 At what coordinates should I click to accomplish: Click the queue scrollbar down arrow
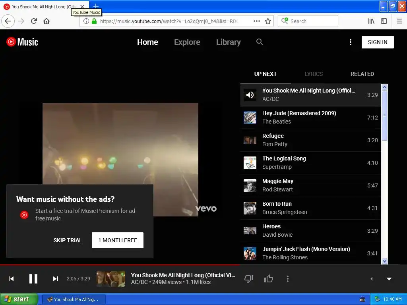384,261
